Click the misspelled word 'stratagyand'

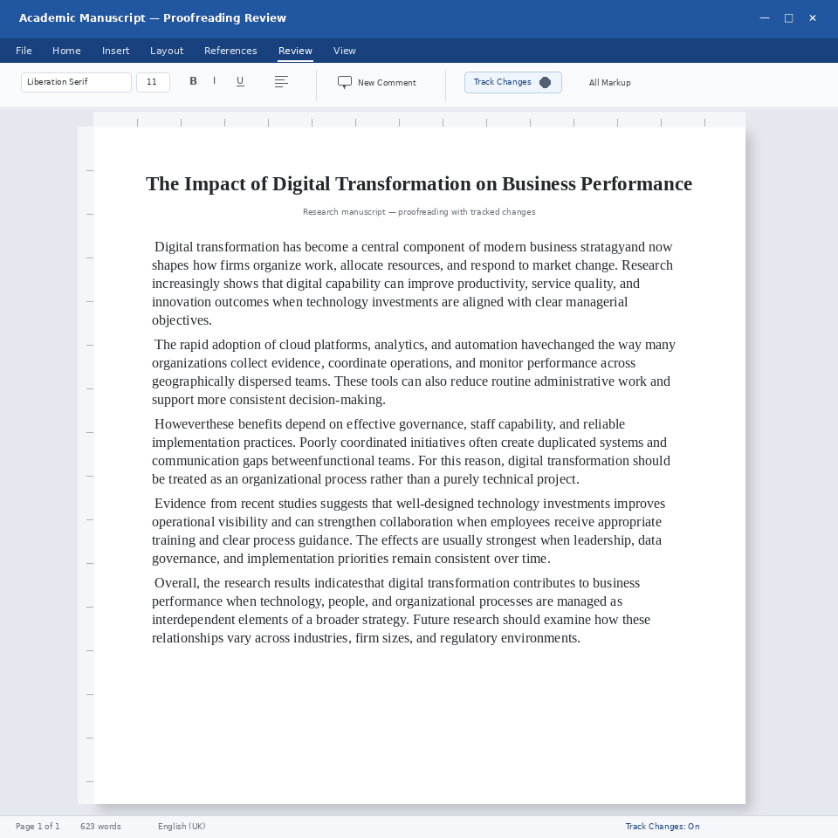click(x=614, y=247)
